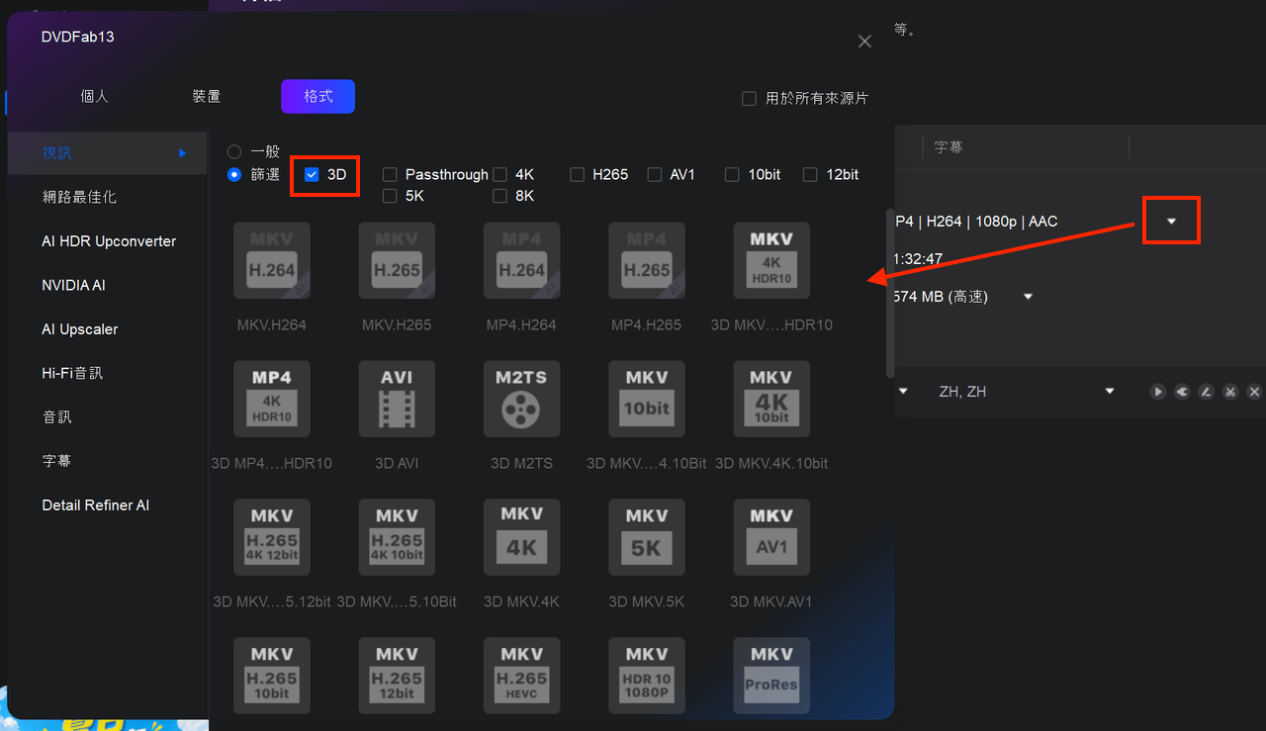Open the MP4 H264 1080p format dropdown arrow
Screen dimensions: 1266x731
pyautogui.click(x=1171, y=221)
